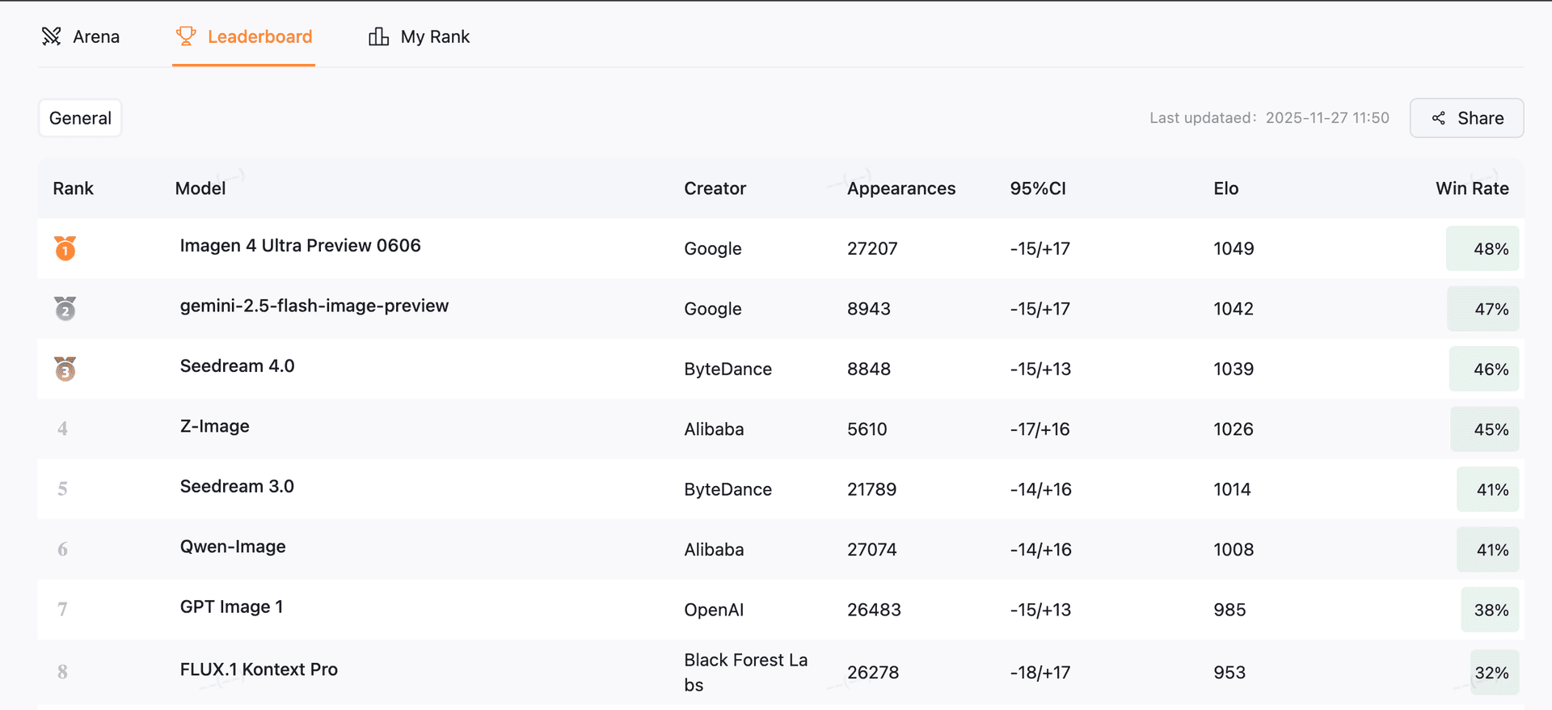
Task: Click the gemini-2.5-flash-image-preview model name
Action: [314, 306]
